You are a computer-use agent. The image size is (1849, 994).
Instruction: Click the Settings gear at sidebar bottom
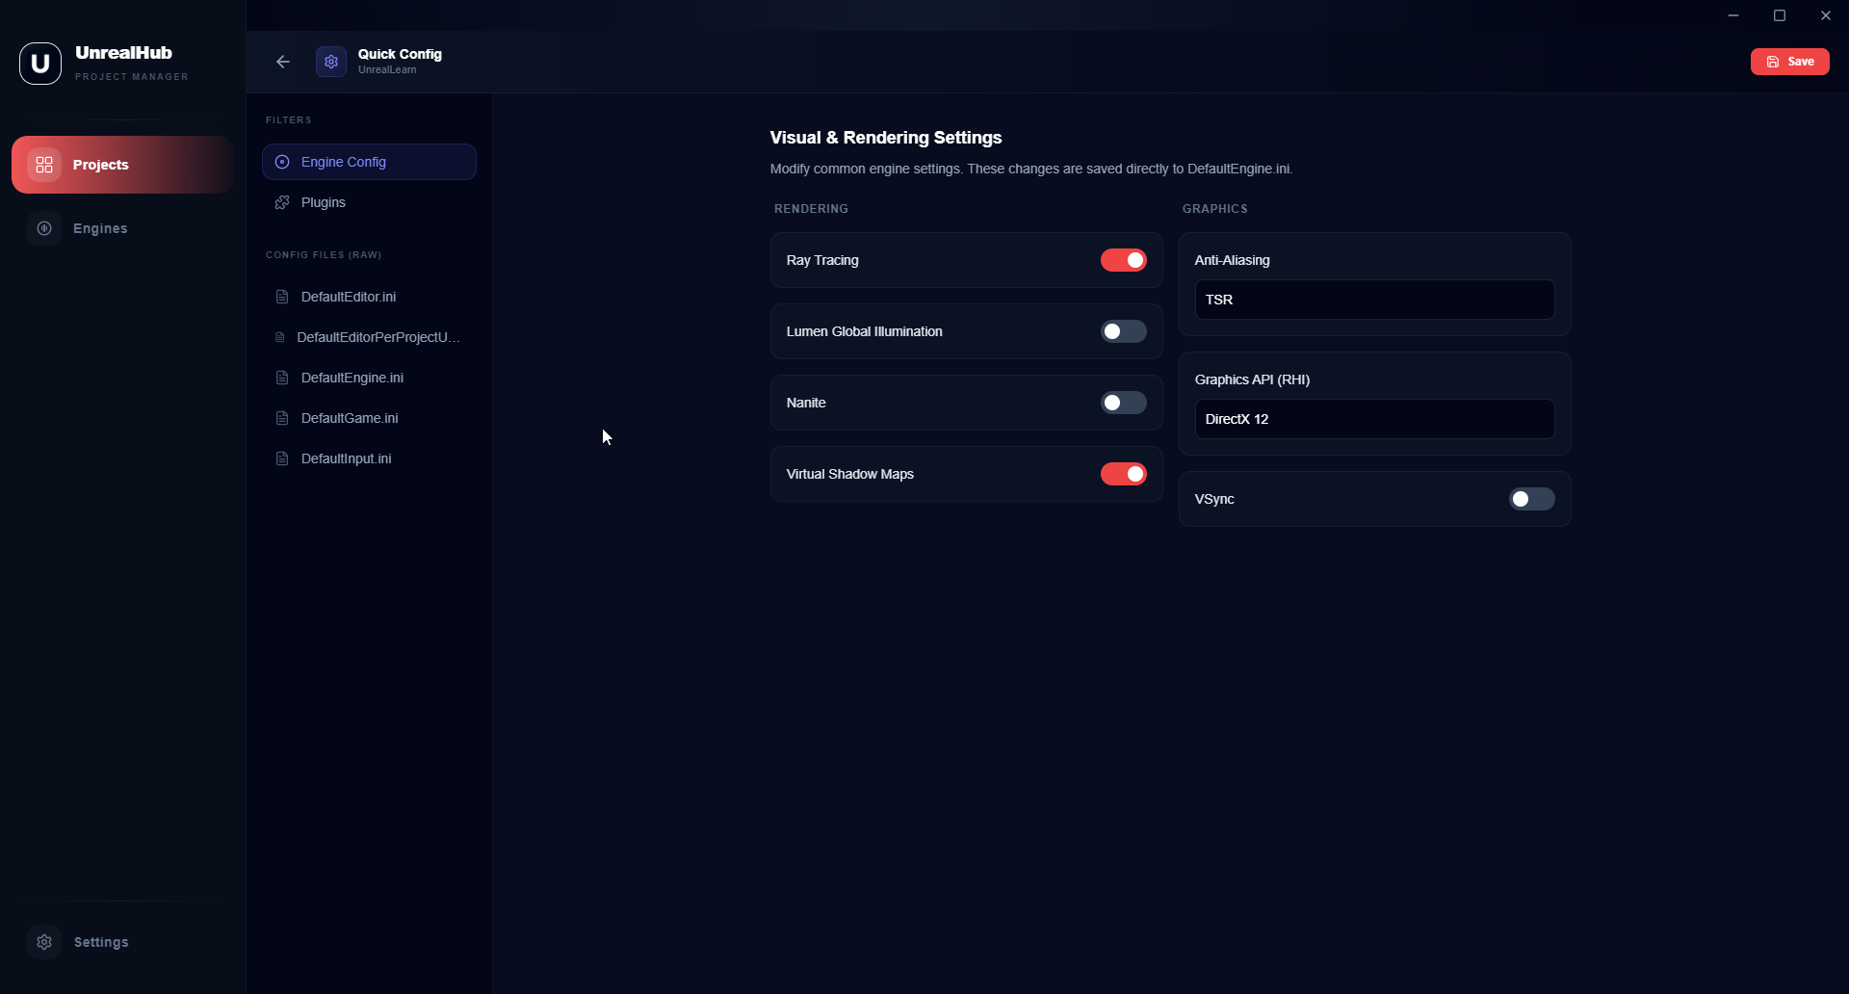pos(44,942)
